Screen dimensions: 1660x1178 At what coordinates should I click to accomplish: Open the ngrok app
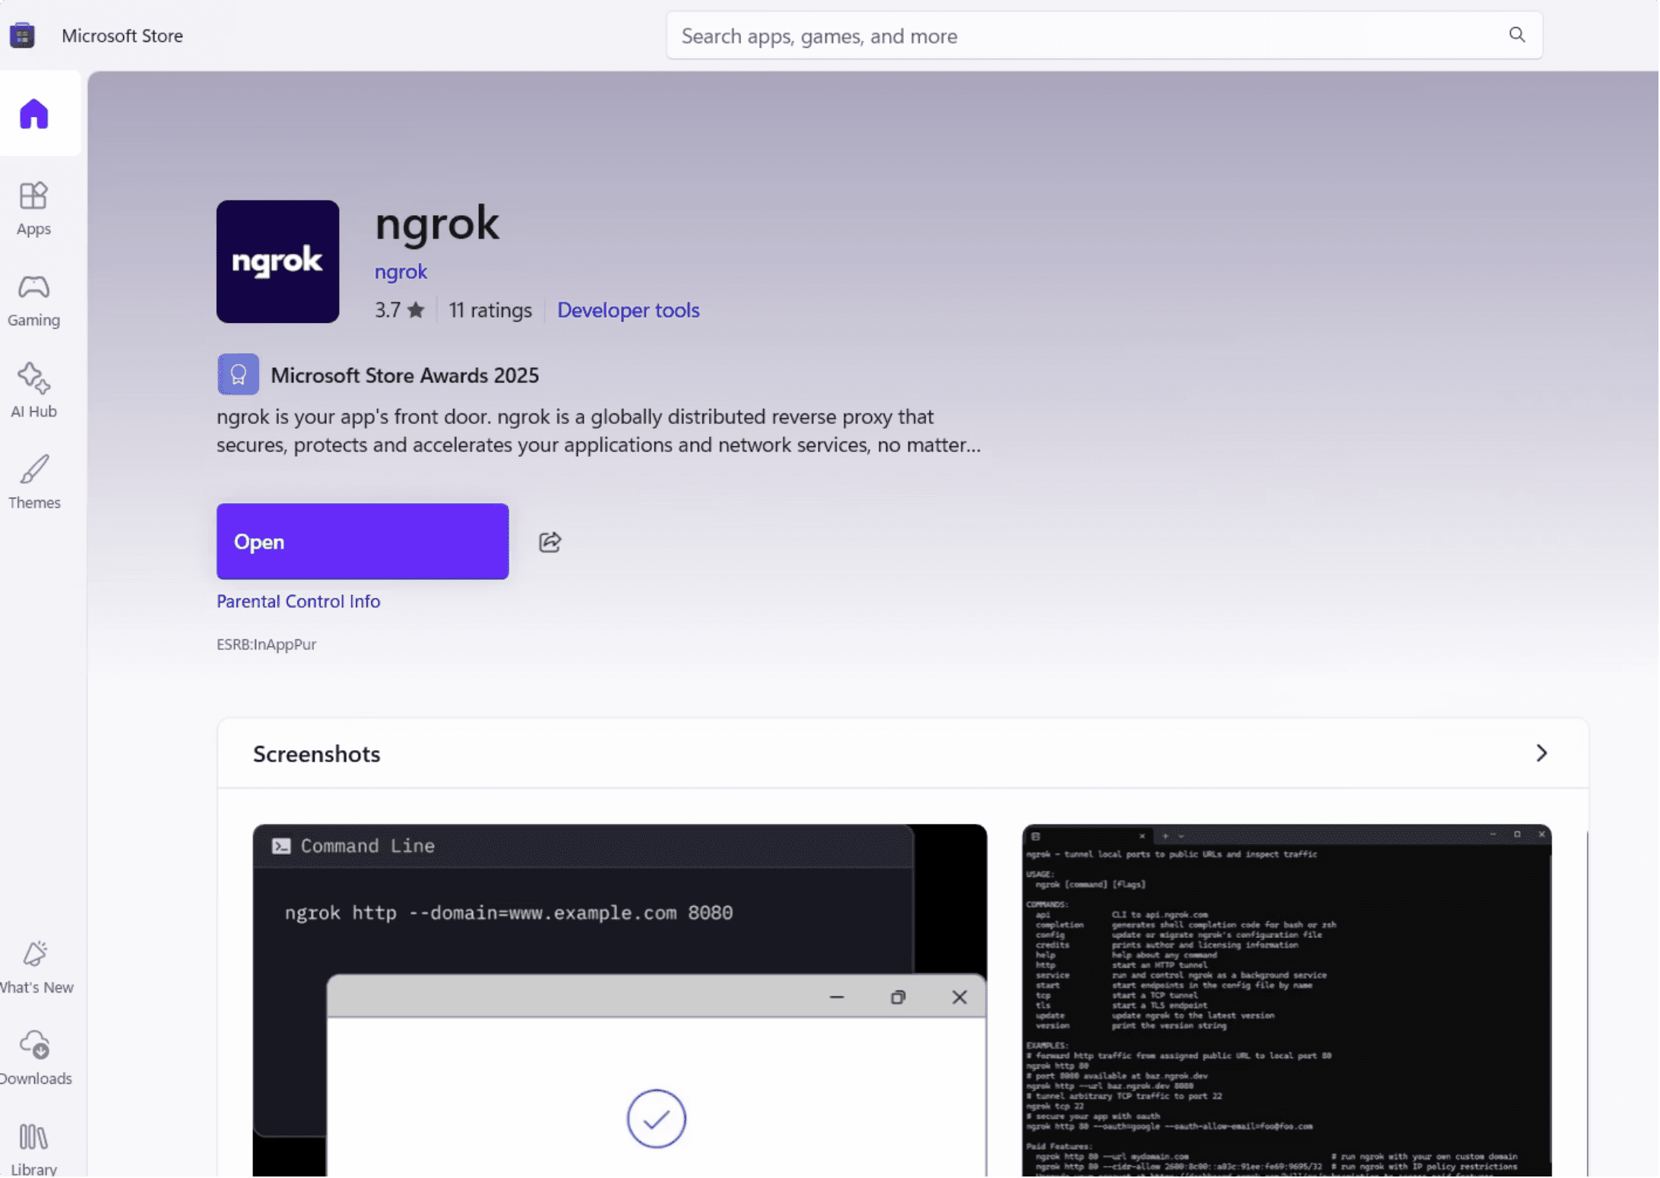pyautogui.click(x=363, y=542)
